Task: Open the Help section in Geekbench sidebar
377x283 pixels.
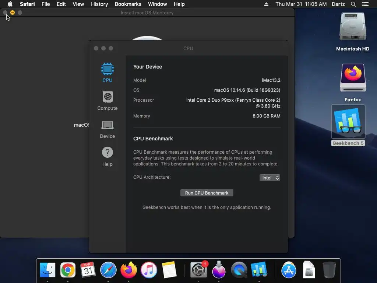Action: pos(107,157)
